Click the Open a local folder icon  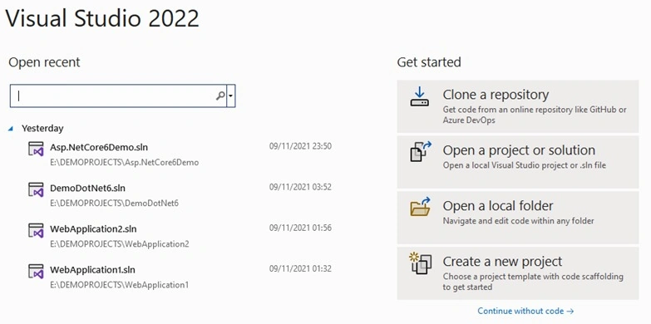420,207
